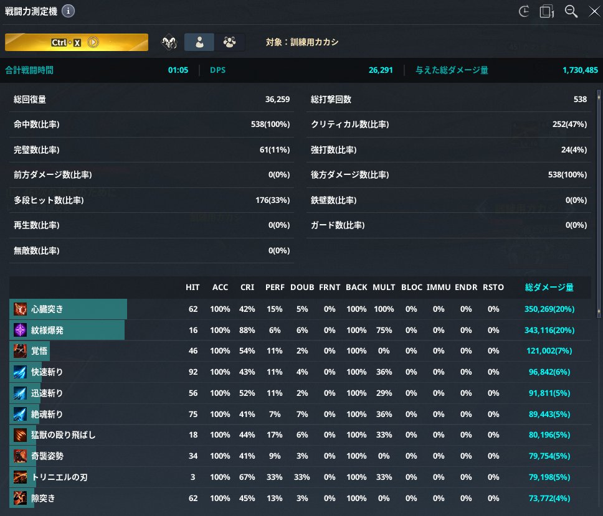Image resolution: width=603 pixels, height=516 pixels.
Task: Click the 完璧数(比率) value 61(11%)
Action: pyautogui.click(x=275, y=149)
